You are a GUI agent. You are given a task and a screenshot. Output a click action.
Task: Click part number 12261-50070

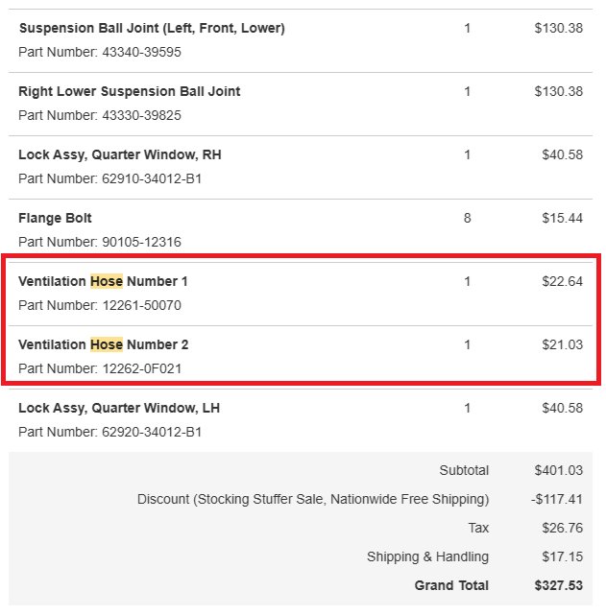click(142, 305)
